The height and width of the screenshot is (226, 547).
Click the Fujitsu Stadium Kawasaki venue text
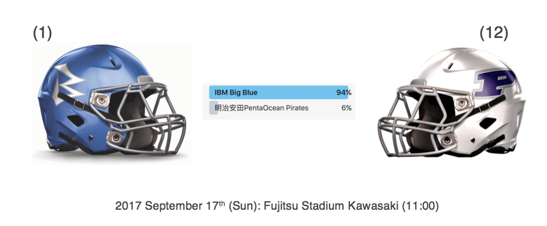click(x=331, y=206)
